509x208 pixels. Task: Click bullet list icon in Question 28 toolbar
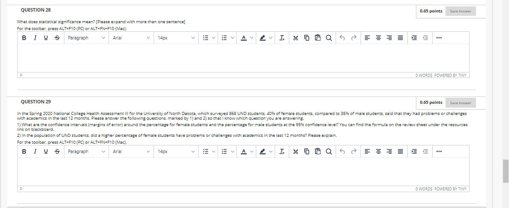point(205,38)
